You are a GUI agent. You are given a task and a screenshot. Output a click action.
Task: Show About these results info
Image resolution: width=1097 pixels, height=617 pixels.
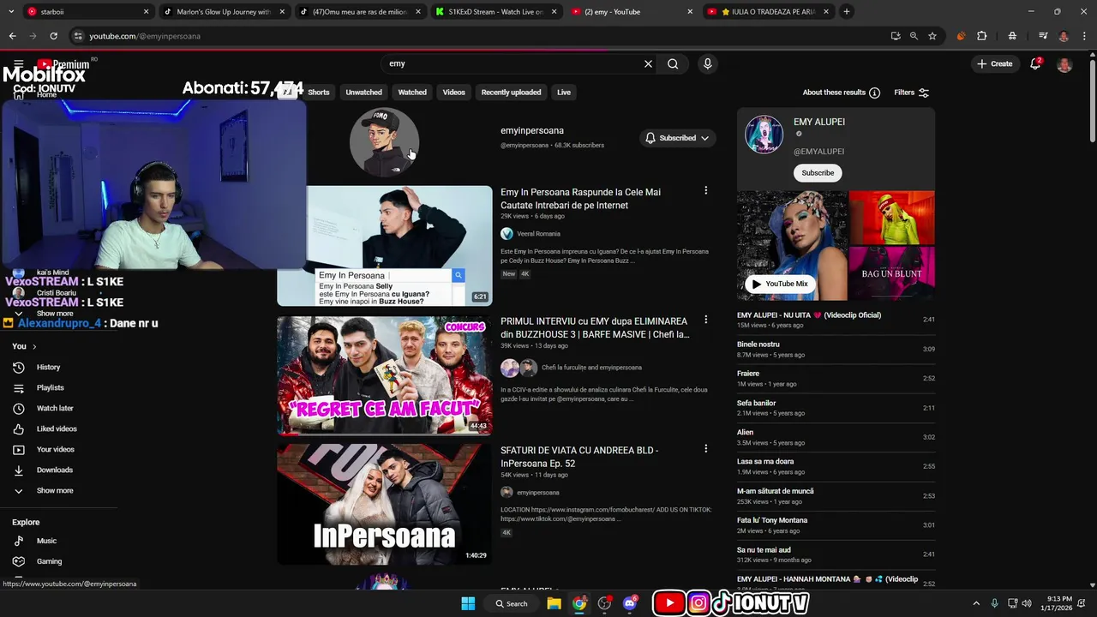tap(874, 93)
